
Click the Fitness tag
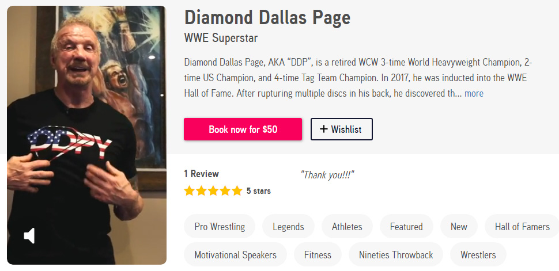(x=318, y=254)
